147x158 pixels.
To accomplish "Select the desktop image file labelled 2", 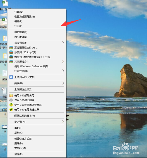I will (4, 127).
